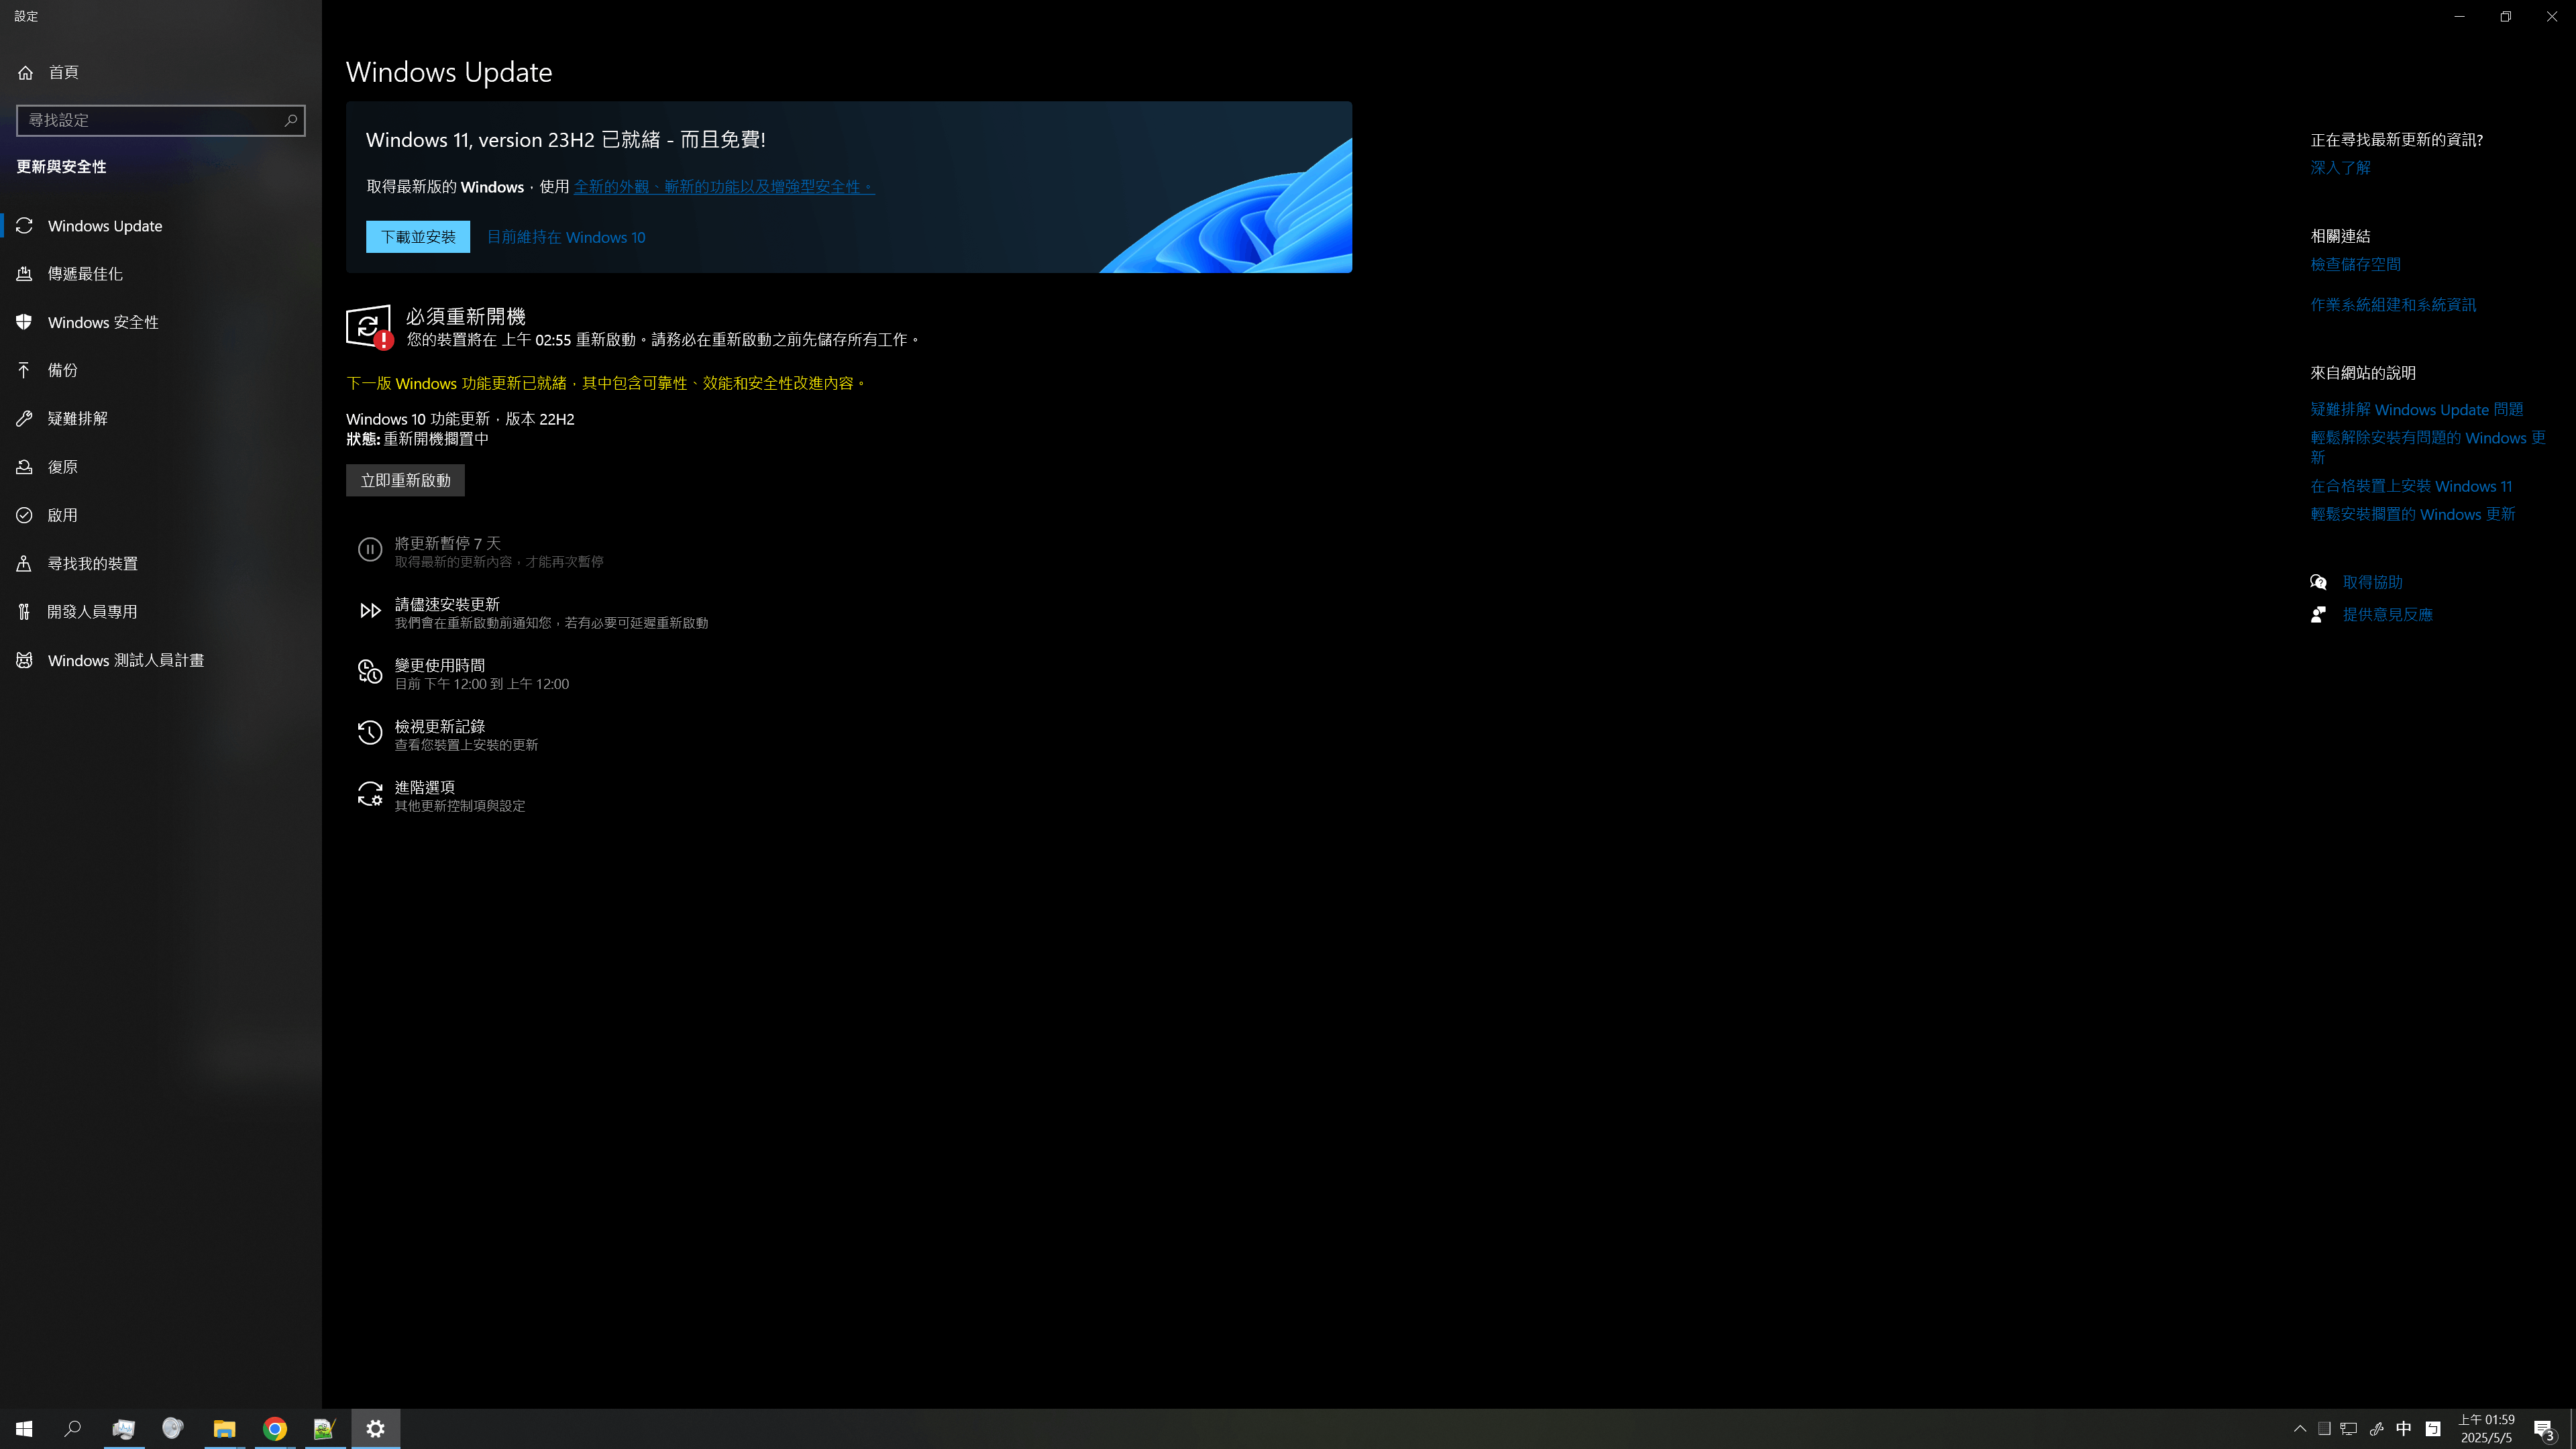Viewport: 2576px width, 1449px height.
Task: Open 檢查儲存空間 related link
Action: tap(2355, 264)
